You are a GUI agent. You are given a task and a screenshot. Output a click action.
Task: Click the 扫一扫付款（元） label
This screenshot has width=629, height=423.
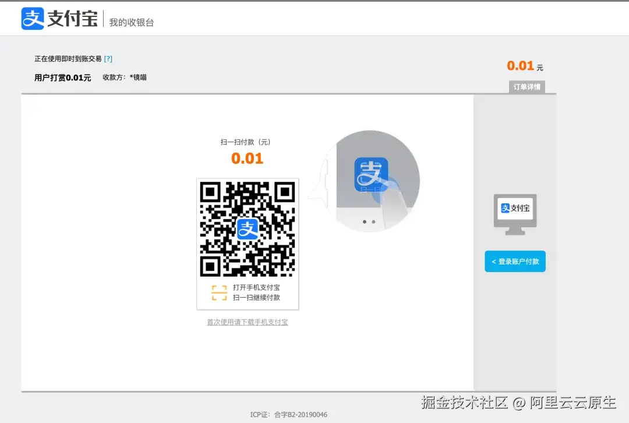pyautogui.click(x=247, y=142)
